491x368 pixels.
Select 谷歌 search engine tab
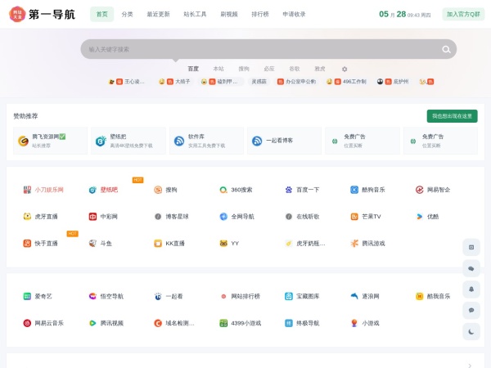295,69
